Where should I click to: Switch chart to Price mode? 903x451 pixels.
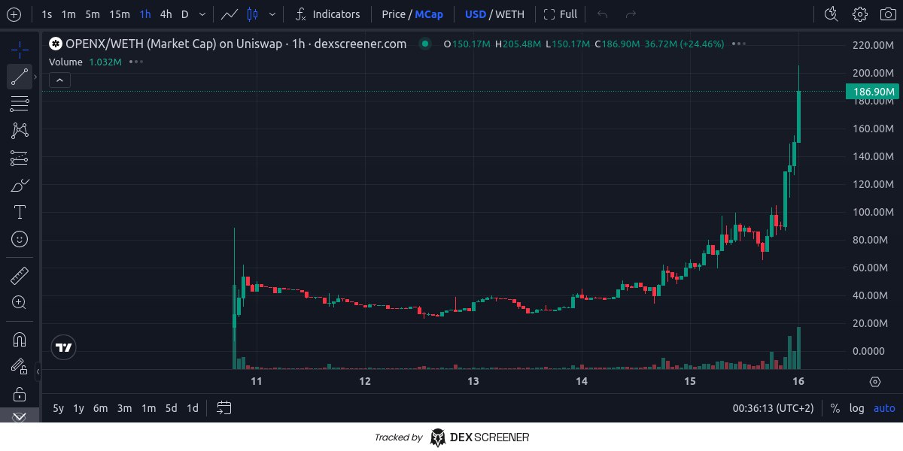394,14
